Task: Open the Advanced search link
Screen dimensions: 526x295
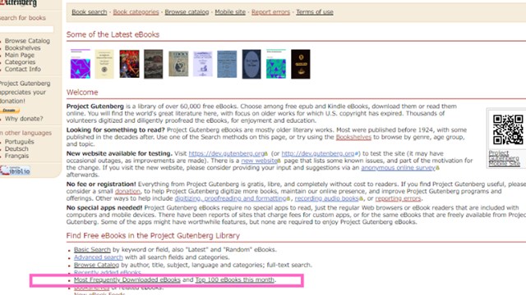Action: (99, 257)
